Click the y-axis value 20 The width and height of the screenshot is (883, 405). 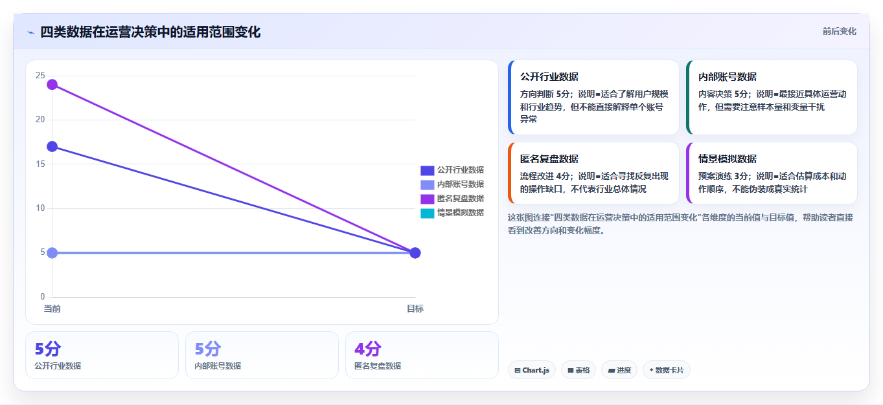pos(40,120)
